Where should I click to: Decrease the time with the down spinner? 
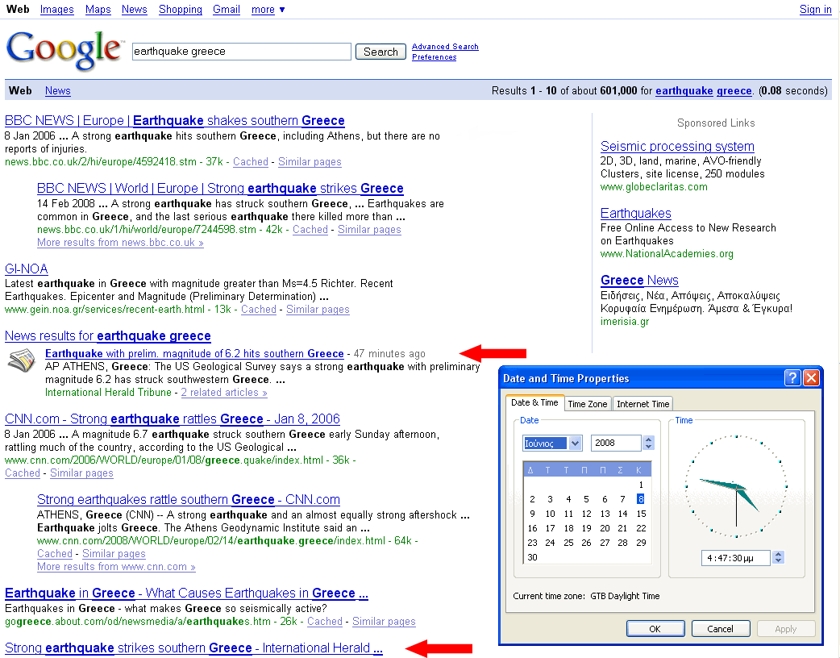point(779,561)
